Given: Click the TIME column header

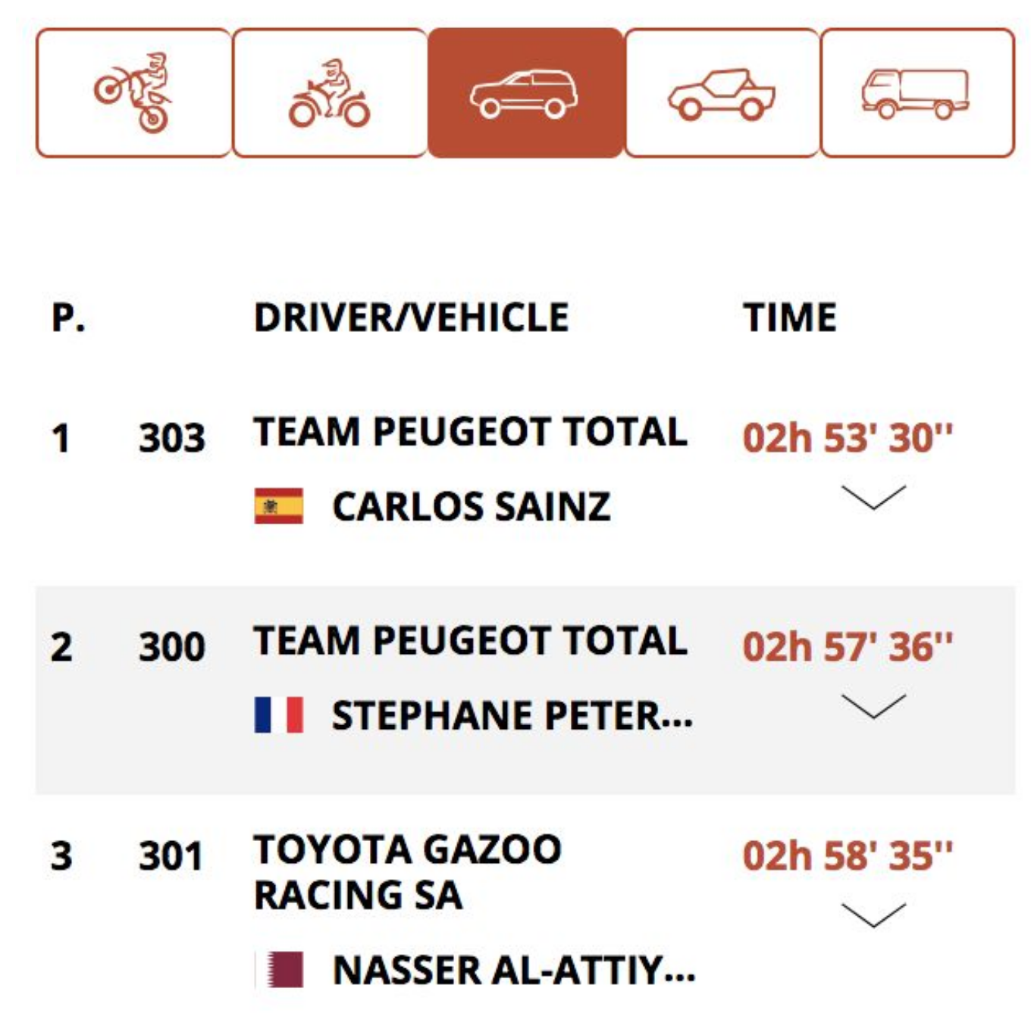Looking at the screenshot, I should (790, 317).
